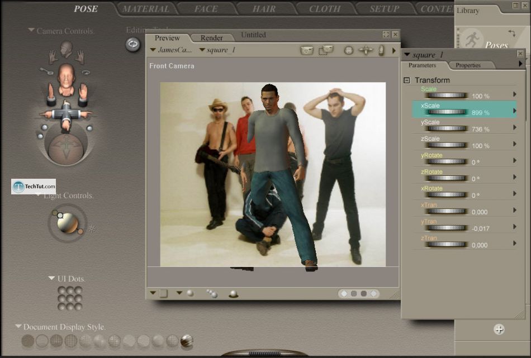Click the yScale parameter dial
Screen dimensions: 531x358
click(x=447, y=128)
